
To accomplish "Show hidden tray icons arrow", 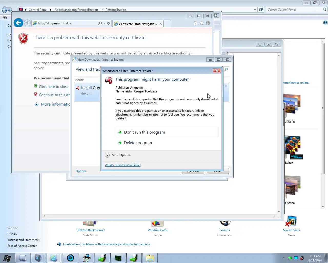I will click(x=283, y=258).
